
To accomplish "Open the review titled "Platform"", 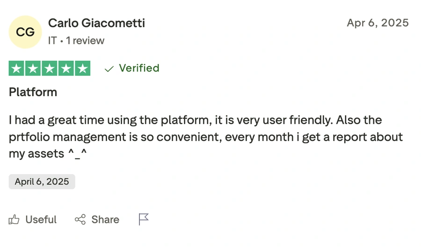I will point(33,92).
